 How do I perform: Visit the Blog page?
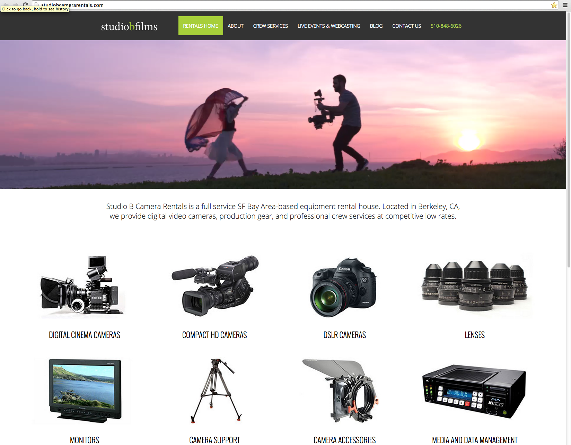(x=376, y=26)
